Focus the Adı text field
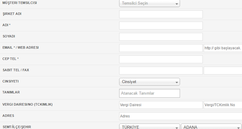This screenshot has width=242, height=129. 161,26
